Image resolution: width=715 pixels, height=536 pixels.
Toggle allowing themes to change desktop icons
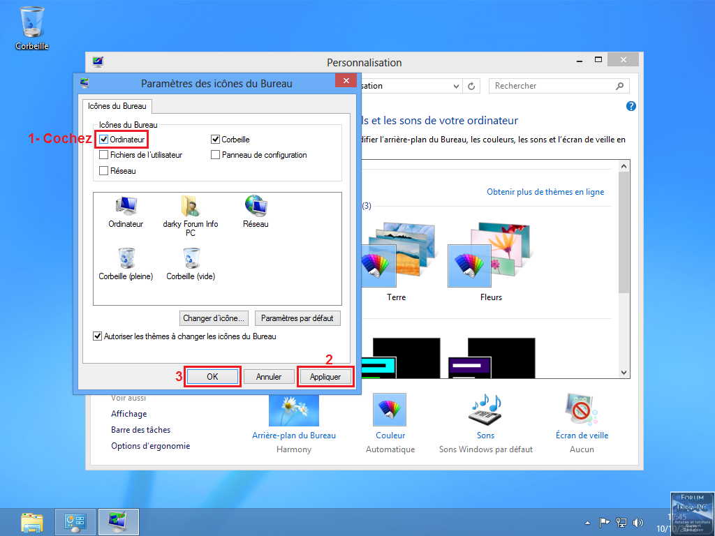98,336
